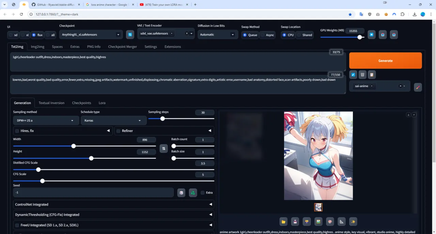Switch to the Textual Inversion tab
436x234 pixels.
[51, 103]
